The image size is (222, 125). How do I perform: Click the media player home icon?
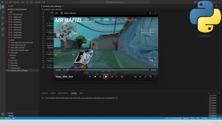tap(57, 13)
